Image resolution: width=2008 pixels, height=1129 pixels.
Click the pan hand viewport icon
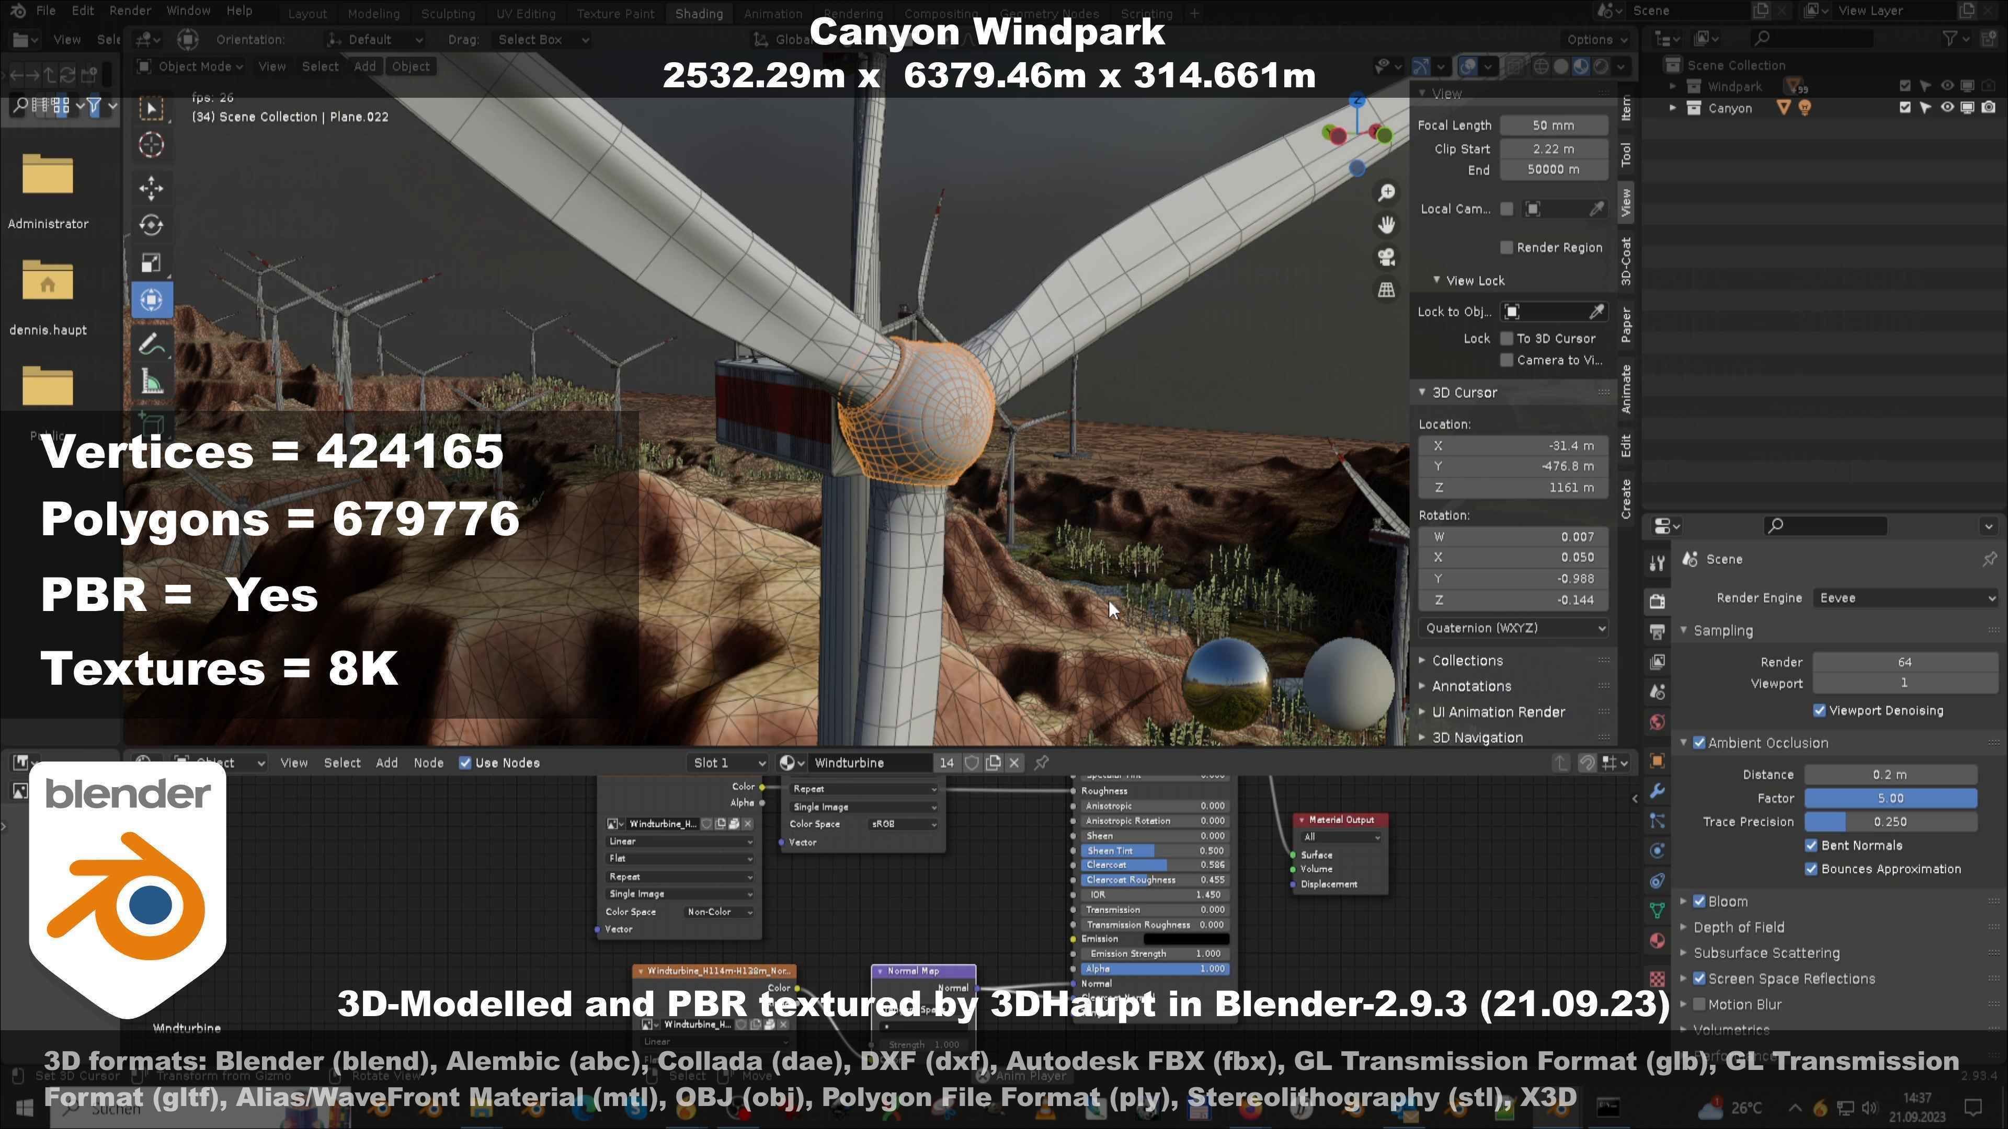pyautogui.click(x=1386, y=225)
